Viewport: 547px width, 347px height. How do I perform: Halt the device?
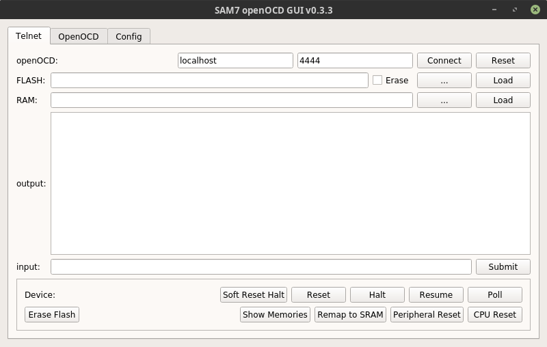(377, 294)
